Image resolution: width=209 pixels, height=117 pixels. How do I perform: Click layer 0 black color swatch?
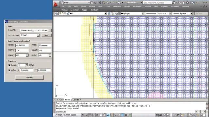click(x=71, y=14)
